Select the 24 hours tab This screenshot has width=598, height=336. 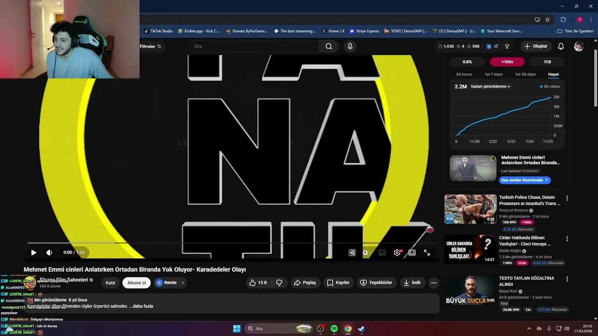(x=464, y=74)
